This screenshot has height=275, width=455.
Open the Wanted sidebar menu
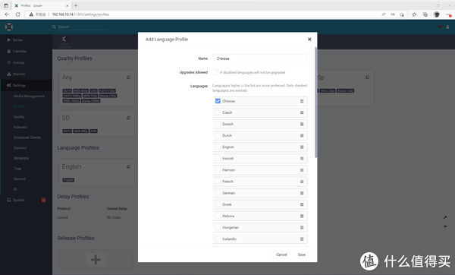coord(26,74)
